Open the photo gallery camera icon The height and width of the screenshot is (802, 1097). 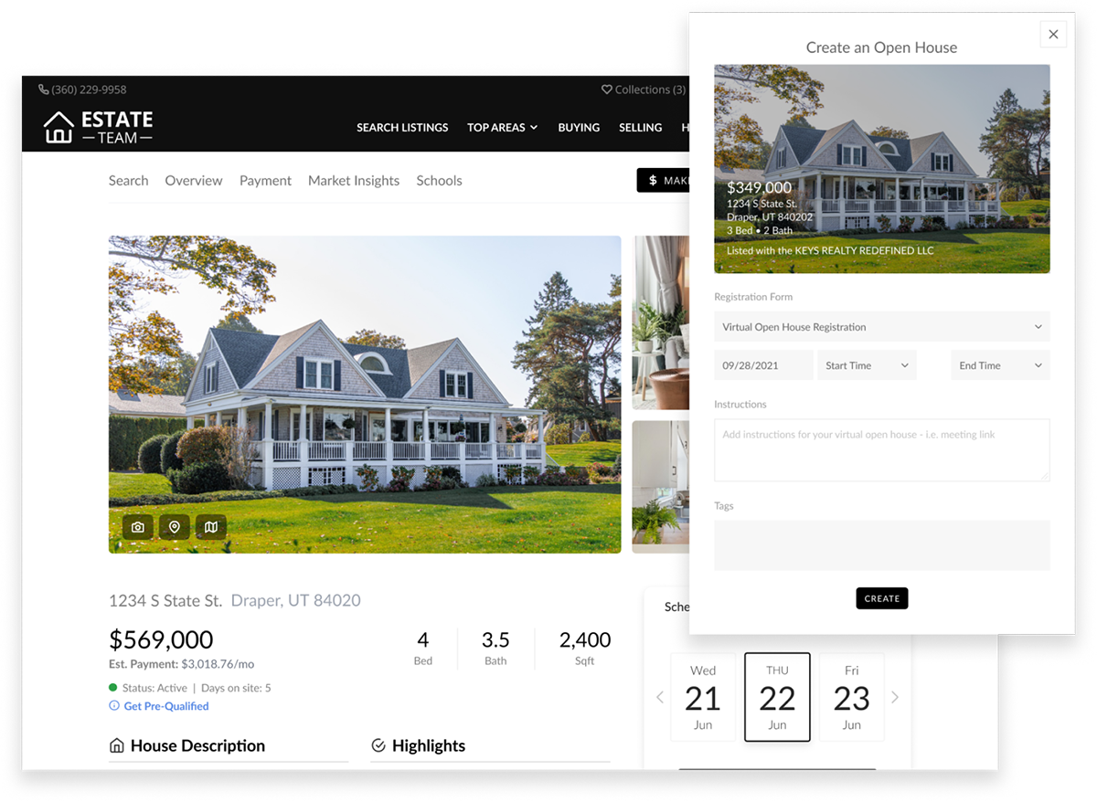point(138,527)
